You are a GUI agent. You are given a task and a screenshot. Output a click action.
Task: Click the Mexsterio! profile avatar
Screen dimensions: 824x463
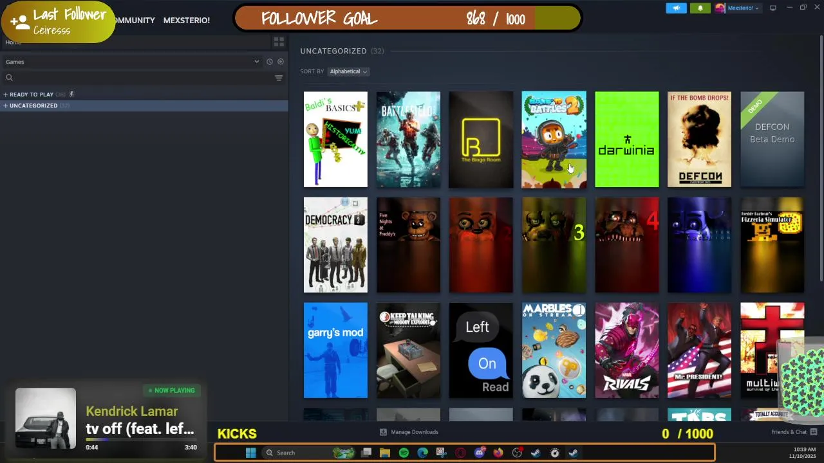pyautogui.click(x=720, y=8)
